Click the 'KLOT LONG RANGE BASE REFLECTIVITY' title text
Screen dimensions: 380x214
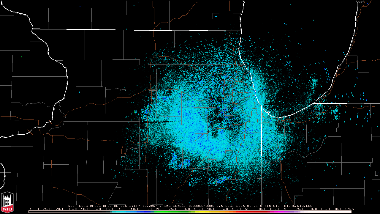point(104,206)
